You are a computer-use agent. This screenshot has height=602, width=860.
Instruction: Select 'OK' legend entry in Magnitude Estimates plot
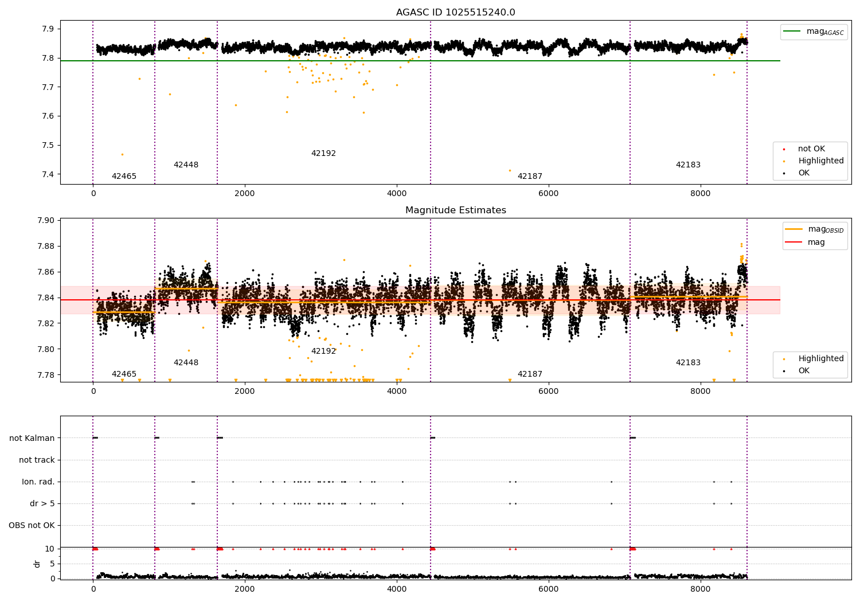click(804, 371)
